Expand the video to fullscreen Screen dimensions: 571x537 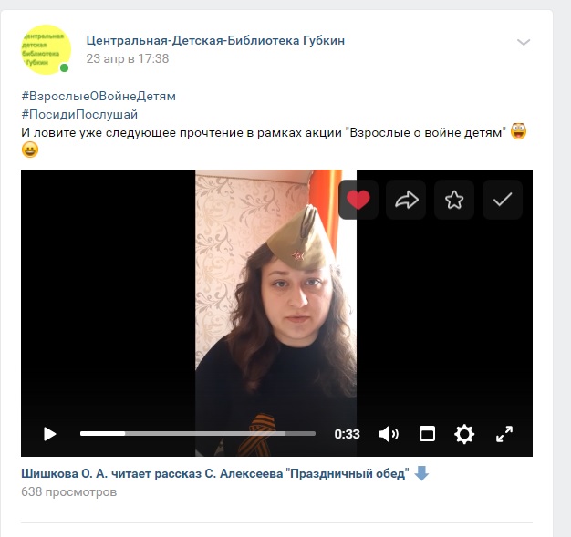(504, 434)
